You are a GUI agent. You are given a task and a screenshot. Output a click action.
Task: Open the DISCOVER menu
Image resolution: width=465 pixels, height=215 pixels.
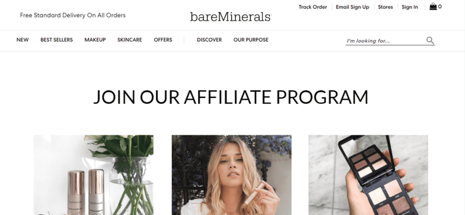point(209,39)
